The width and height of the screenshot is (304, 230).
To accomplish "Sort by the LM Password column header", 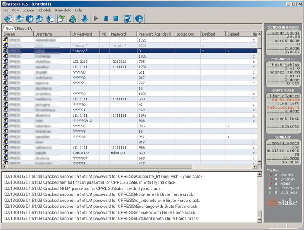I will [85, 34].
